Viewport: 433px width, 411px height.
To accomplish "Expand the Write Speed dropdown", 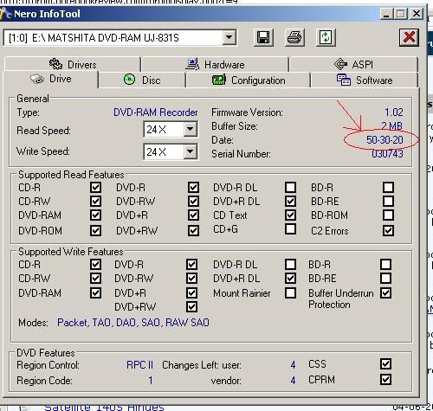I will [191, 151].
